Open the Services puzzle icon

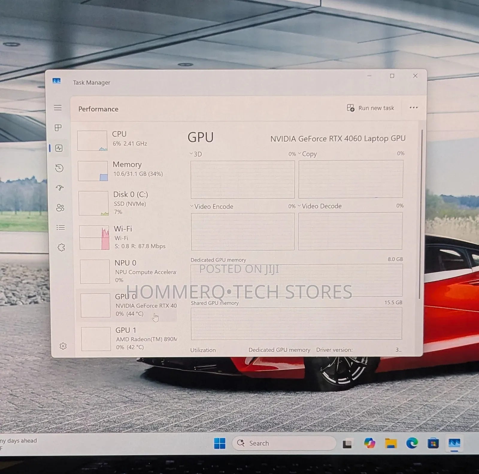point(61,247)
